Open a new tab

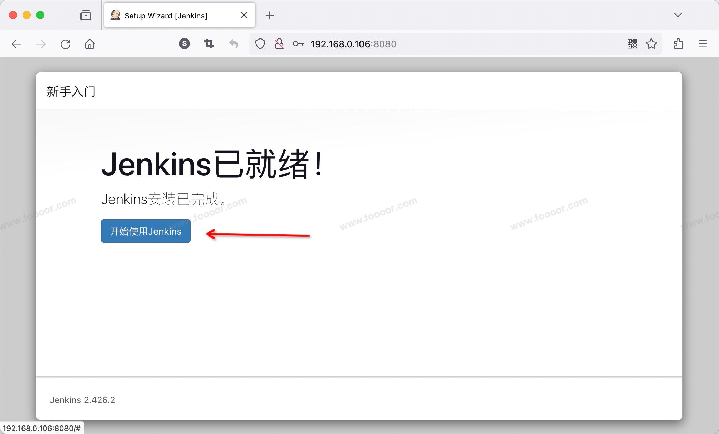[x=270, y=15]
